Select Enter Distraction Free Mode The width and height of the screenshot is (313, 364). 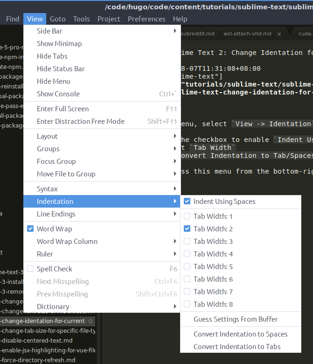click(x=102, y=121)
